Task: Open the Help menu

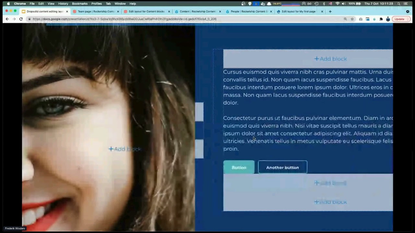Action: tap(133, 4)
